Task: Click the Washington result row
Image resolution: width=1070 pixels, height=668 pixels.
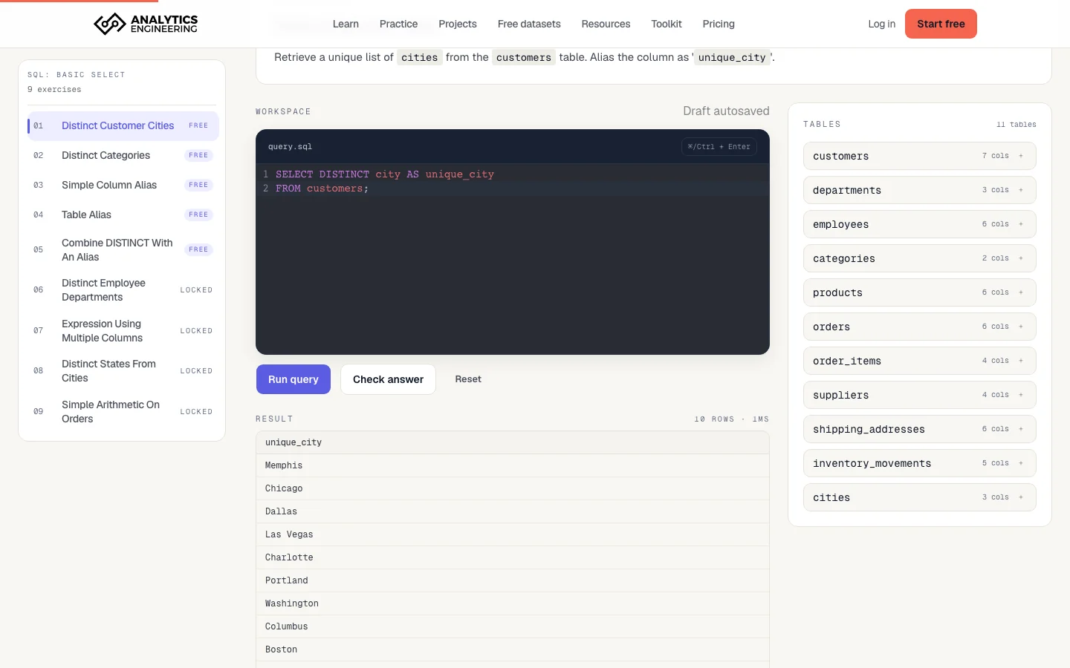Action: [x=513, y=603]
